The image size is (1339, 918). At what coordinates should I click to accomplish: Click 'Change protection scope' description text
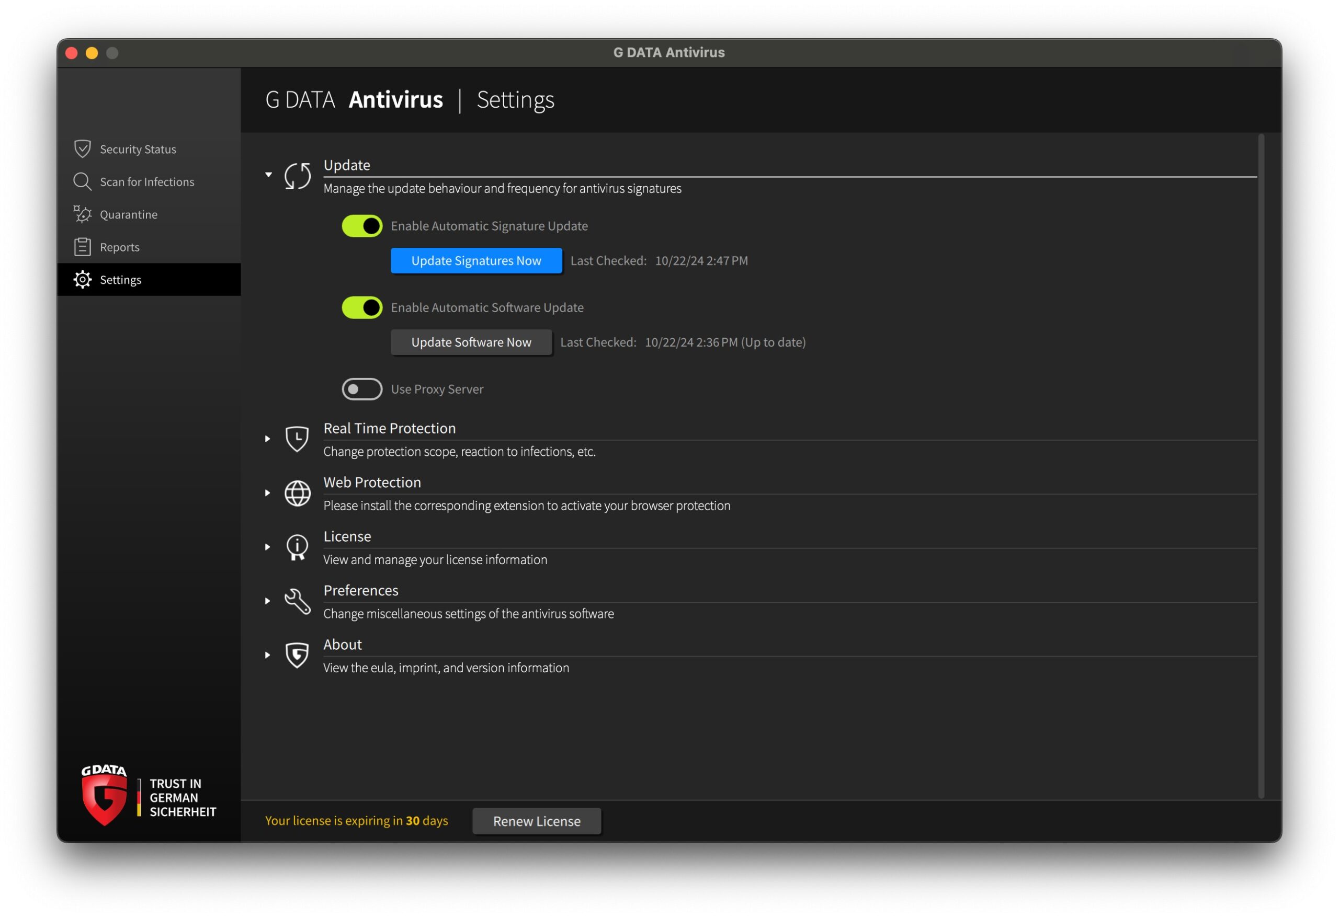459,452
